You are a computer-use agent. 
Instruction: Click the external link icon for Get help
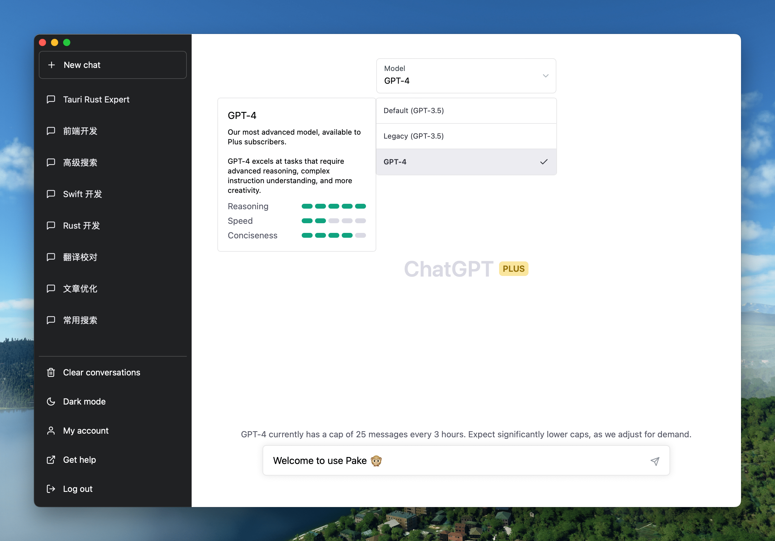pyautogui.click(x=51, y=460)
